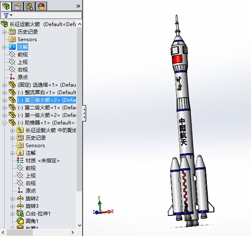Select the top-level 右视 plane icon
Viewport: 251px width, 236px height.
tap(12, 69)
